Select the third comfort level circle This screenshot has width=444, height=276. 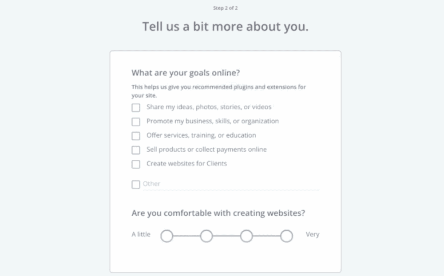pos(246,236)
